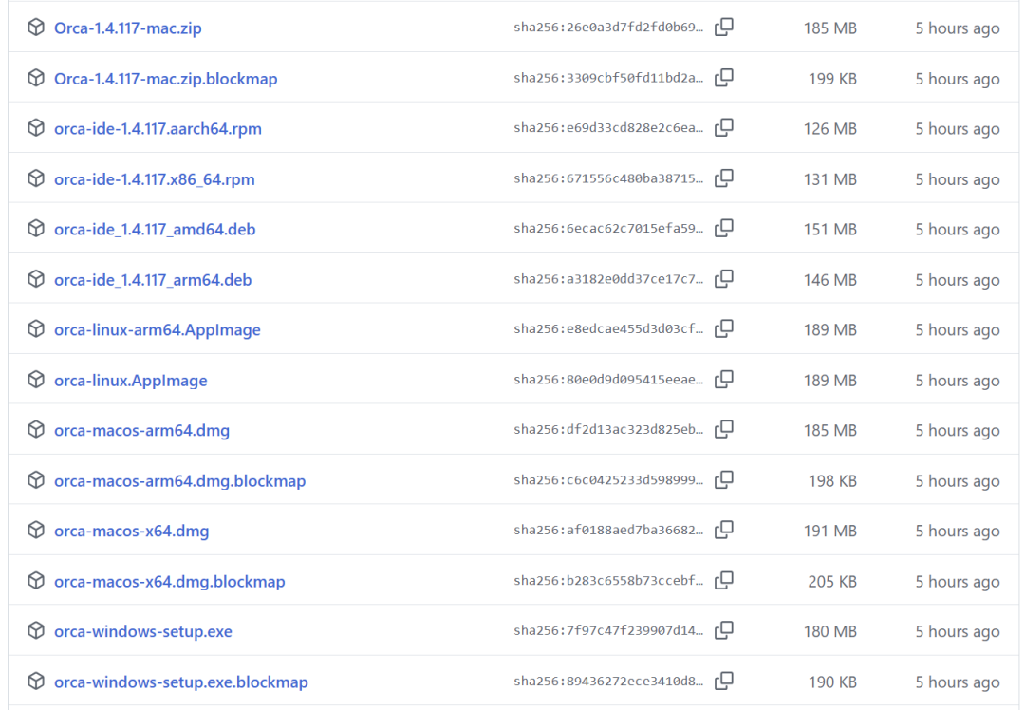Copy checksum of orca-macos-x64.dmg
1025x710 pixels.
coord(723,531)
